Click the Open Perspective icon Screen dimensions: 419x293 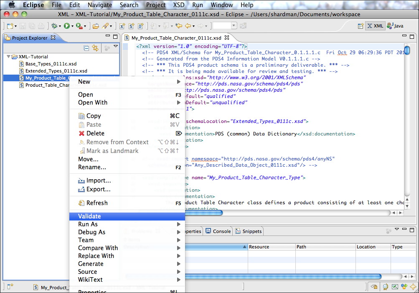pos(361,26)
